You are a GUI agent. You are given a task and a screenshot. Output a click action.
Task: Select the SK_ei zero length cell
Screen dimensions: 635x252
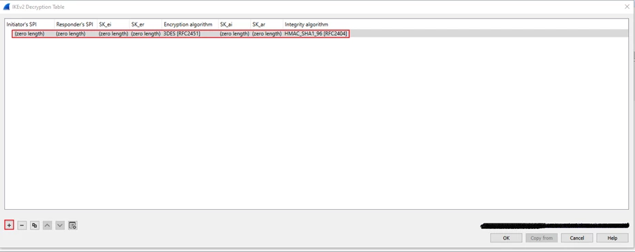(113, 33)
